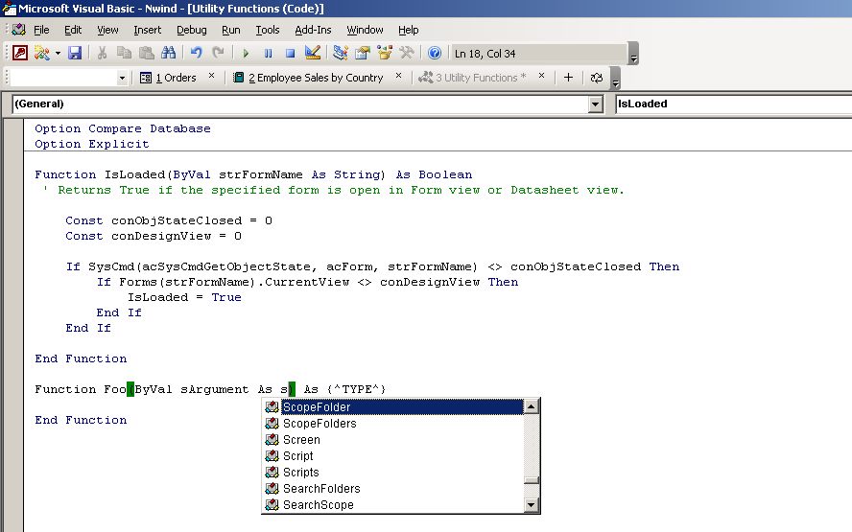The height and width of the screenshot is (532, 852).
Task: Open the File menu
Action: click(41, 30)
